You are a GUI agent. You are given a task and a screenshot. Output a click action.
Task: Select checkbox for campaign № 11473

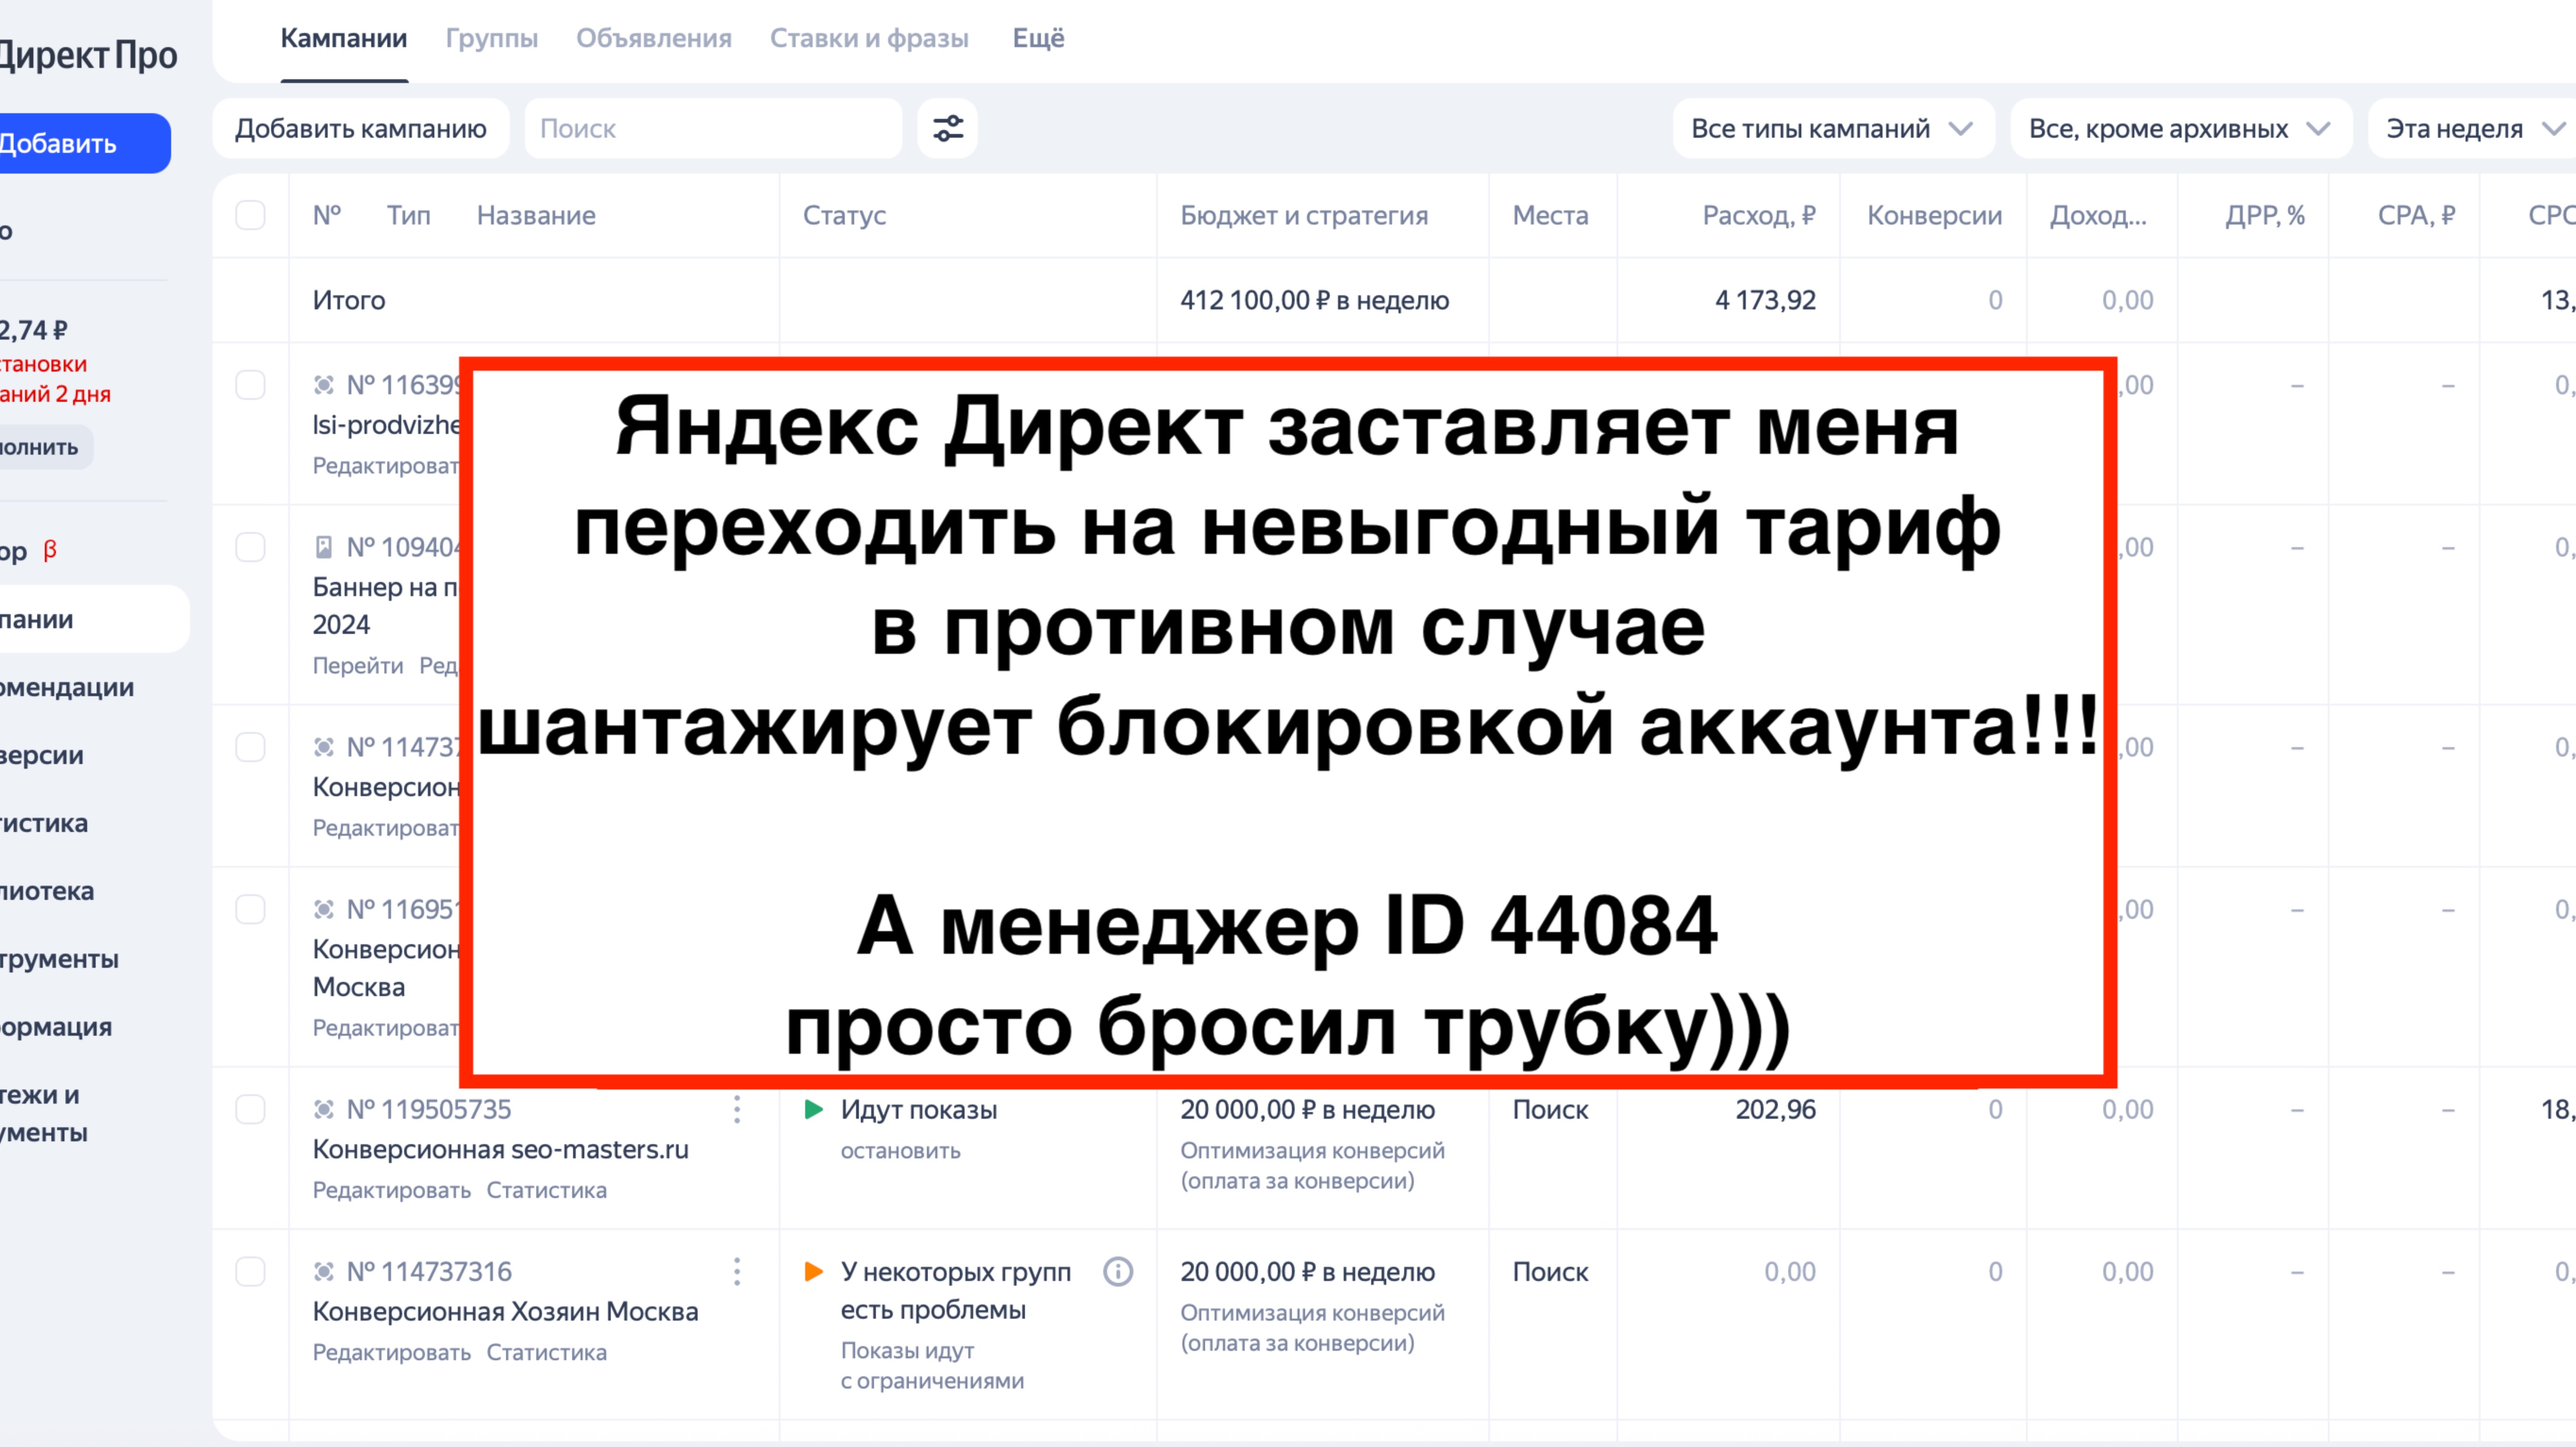tap(250, 747)
